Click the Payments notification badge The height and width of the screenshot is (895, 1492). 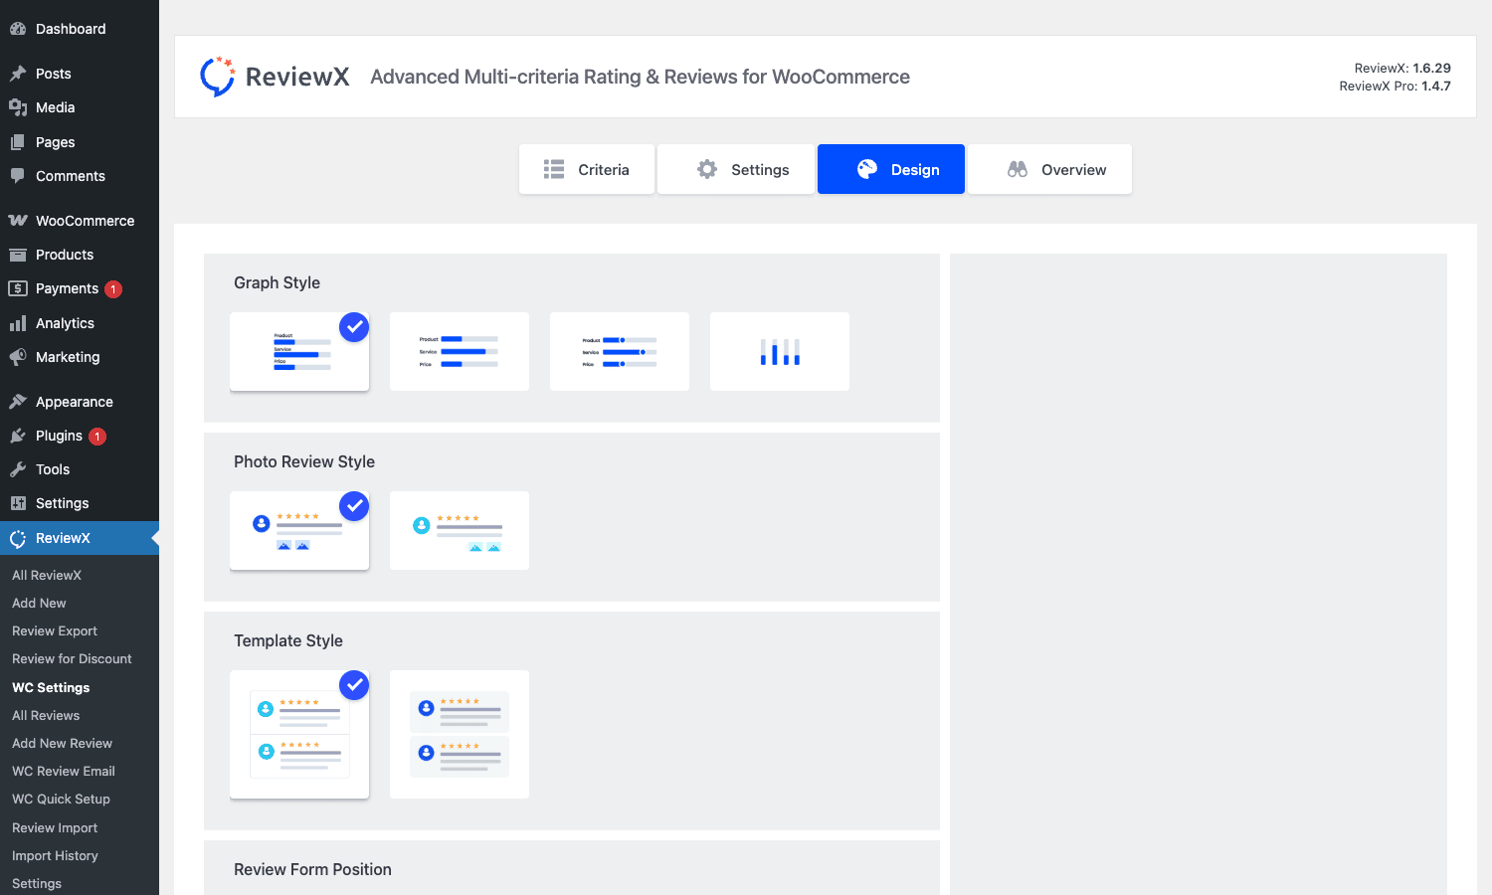click(x=113, y=289)
